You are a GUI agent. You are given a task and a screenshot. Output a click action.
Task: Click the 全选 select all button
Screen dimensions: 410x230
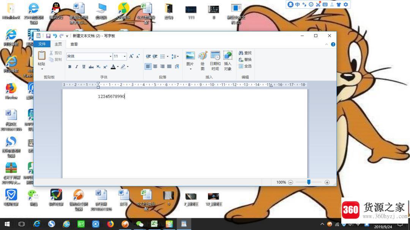[x=245, y=66]
